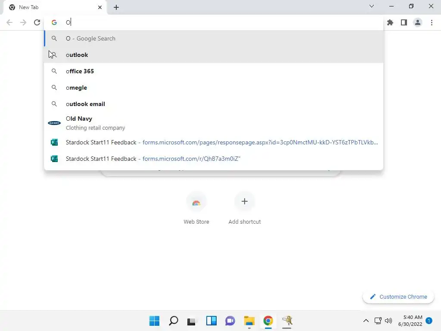Close the New Tab tab

(x=100, y=7)
